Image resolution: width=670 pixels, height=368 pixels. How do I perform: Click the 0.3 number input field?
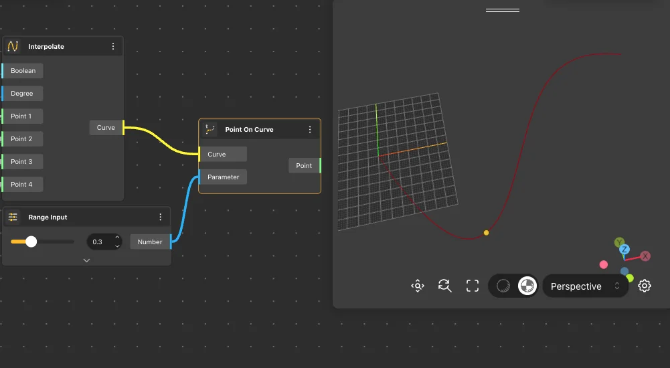(x=99, y=242)
